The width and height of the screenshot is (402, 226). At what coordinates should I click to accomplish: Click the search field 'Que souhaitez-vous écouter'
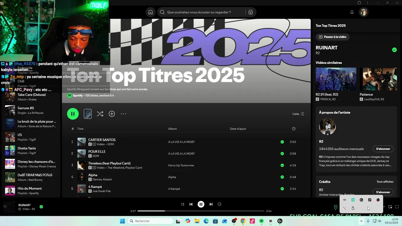click(201, 12)
